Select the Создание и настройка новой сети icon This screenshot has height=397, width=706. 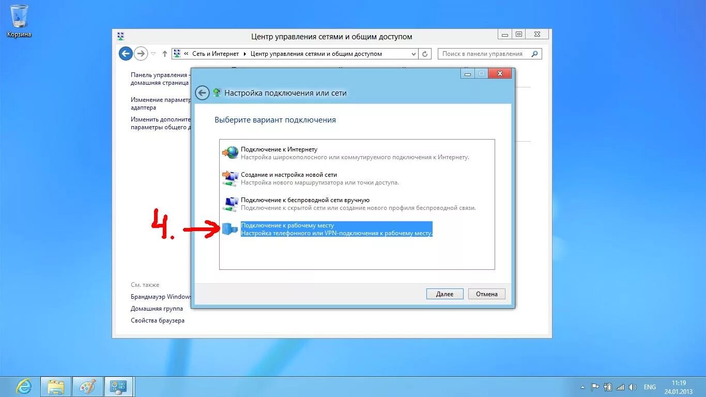coord(231,178)
